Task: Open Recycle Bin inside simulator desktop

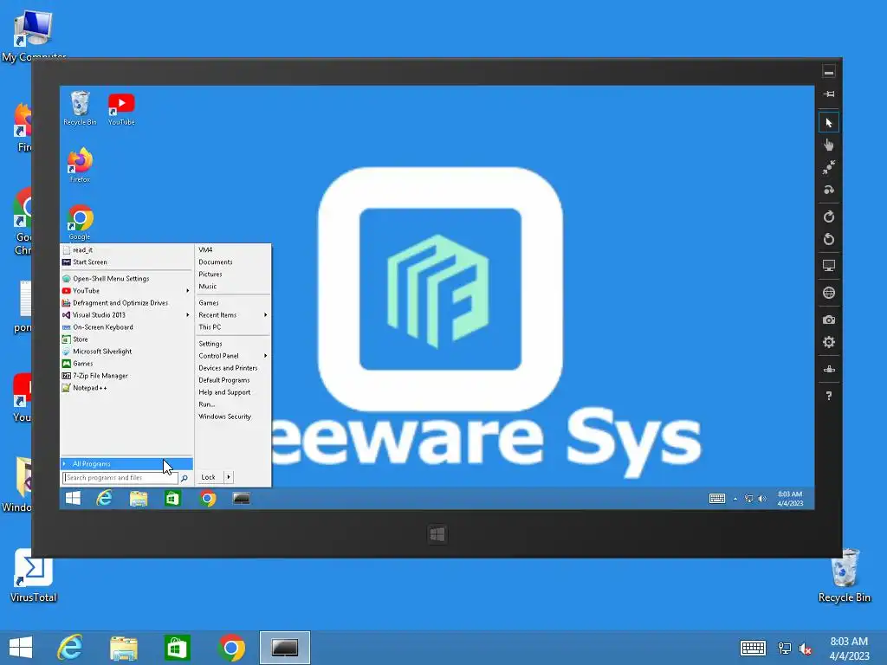Action: [x=80, y=108]
